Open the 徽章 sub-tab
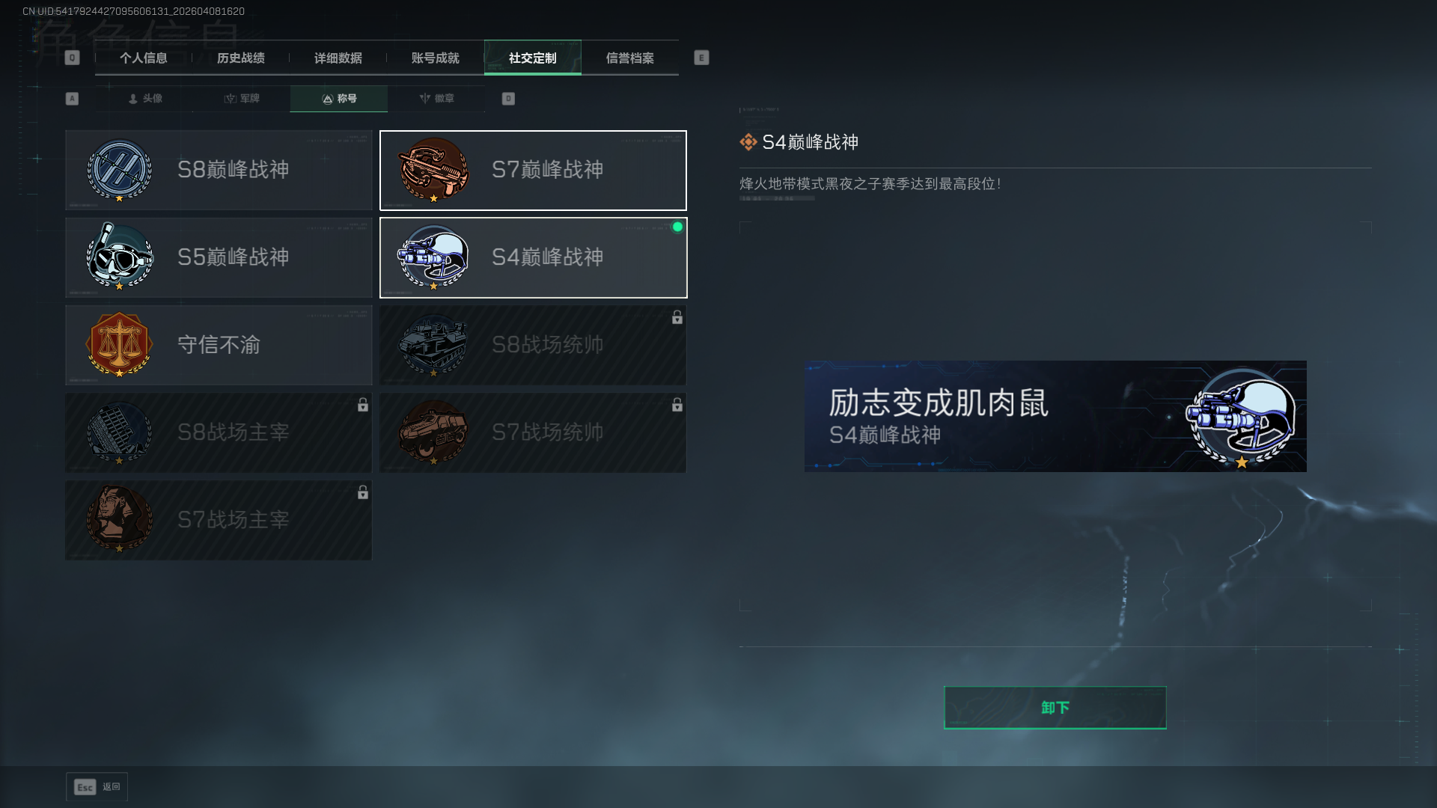 436,99
